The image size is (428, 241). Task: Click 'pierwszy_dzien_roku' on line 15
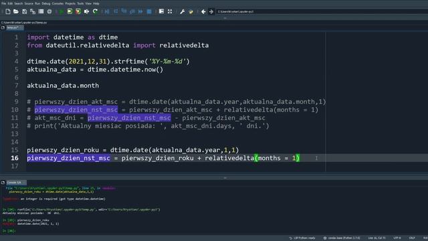pos(63,150)
